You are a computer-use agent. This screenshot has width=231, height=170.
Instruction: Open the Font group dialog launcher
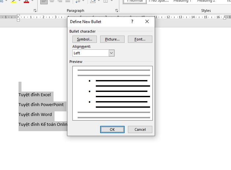[35, 11]
